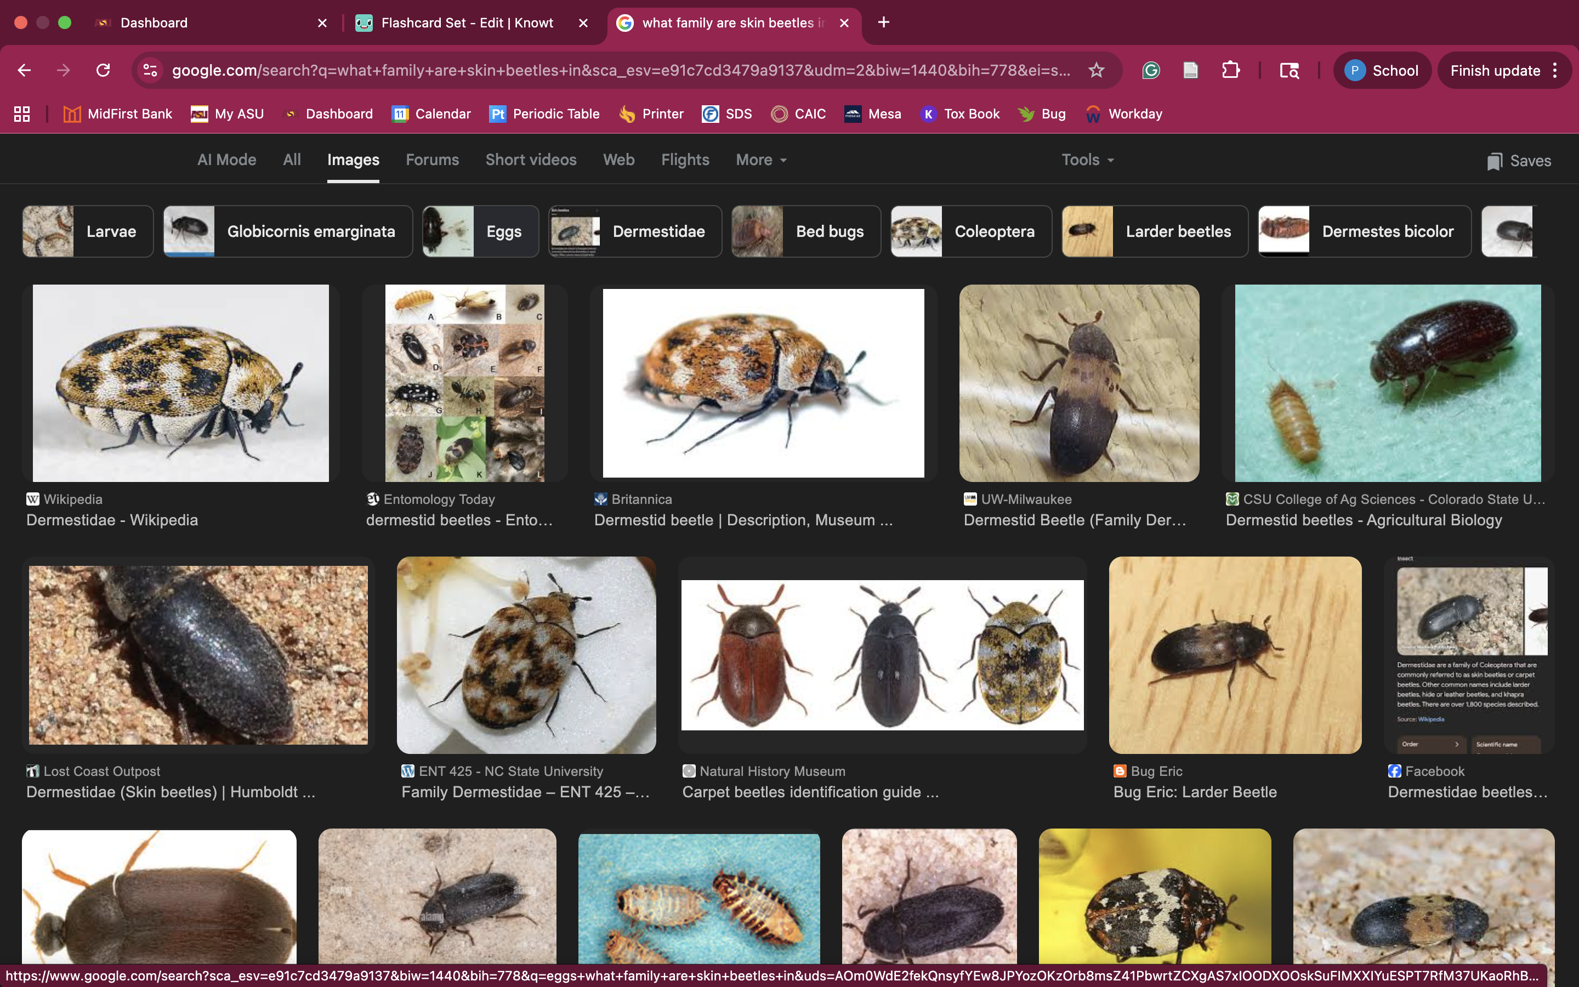Switch to the Flashcard Set Knowt tab
The height and width of the screenshot is (987, 1579).
(467, 23)
